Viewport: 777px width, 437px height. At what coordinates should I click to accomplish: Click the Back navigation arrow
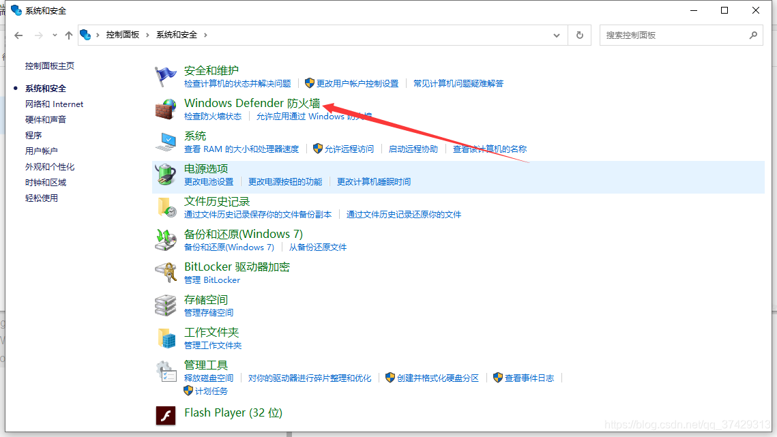(x=19, y=35)
